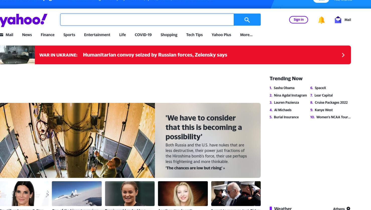Open trending topic Cruise Packages 2022
The width and height of the screenshot is (371, 210).
(331, 102)
